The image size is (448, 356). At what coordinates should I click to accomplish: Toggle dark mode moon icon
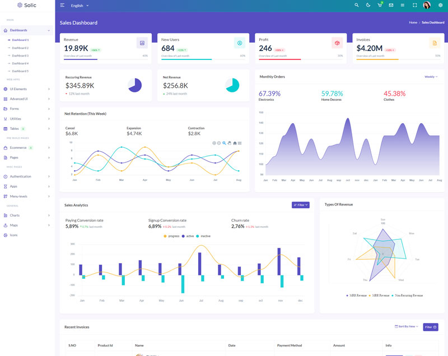coord(368,5)
